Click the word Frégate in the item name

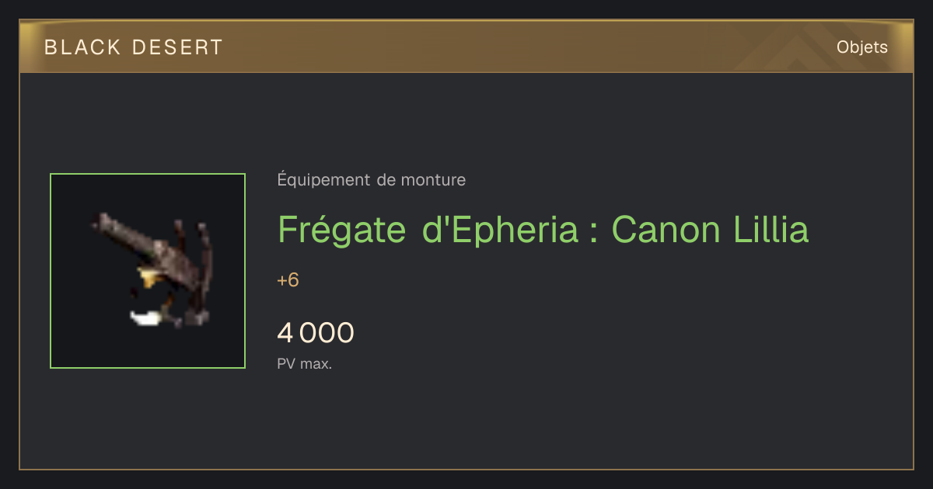click(x=342, y=230)
